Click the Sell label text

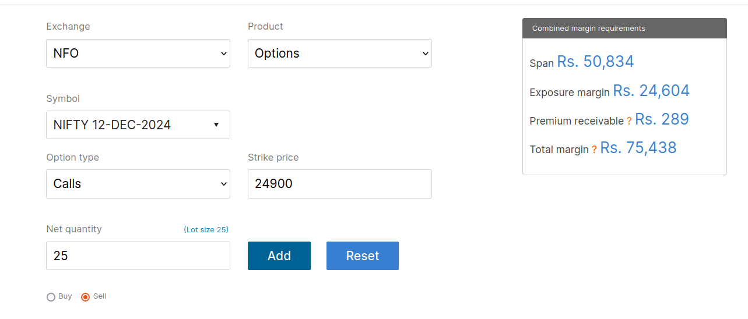click(x=100, y=296)
